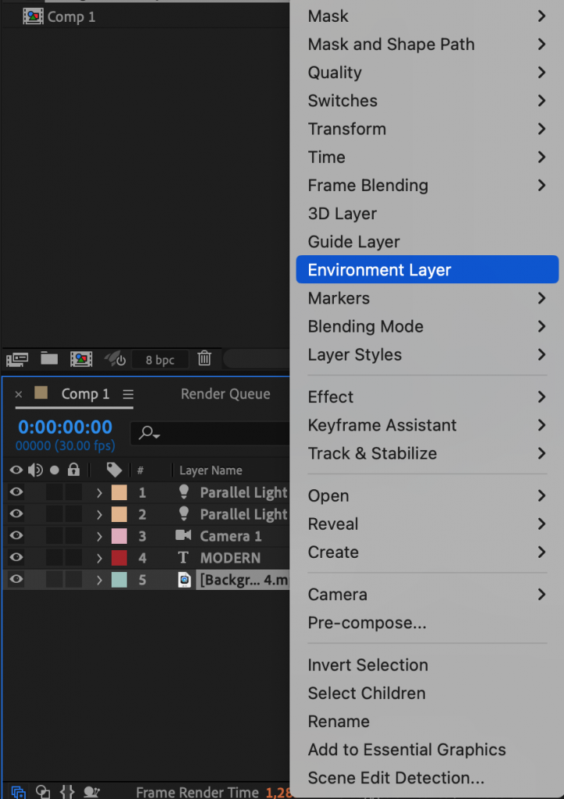Hide the first Parallel Light layer
Screen dimensions: 564x799
coord(16,492)
